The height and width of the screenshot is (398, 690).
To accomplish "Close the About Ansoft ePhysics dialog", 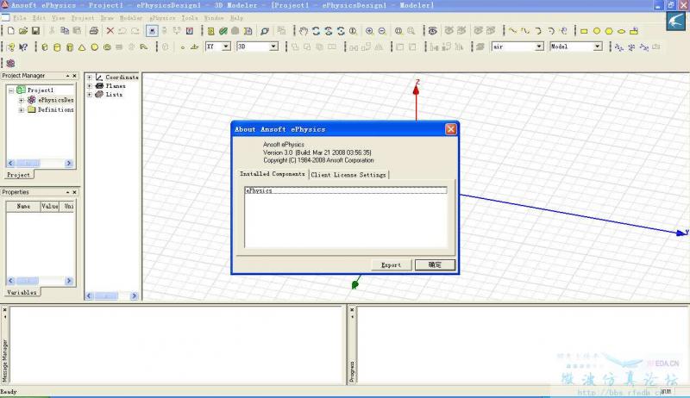I will click(450, 129).
